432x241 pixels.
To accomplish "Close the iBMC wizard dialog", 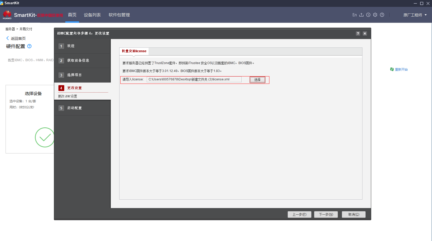I will pyautogui.click(x=365, y=33).
